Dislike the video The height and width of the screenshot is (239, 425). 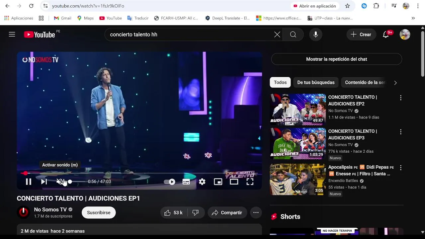[196, 213]
